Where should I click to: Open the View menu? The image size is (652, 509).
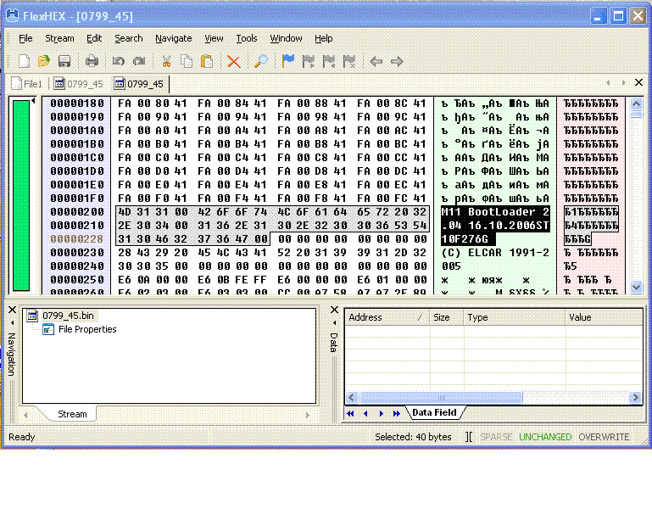coord(214,38)
